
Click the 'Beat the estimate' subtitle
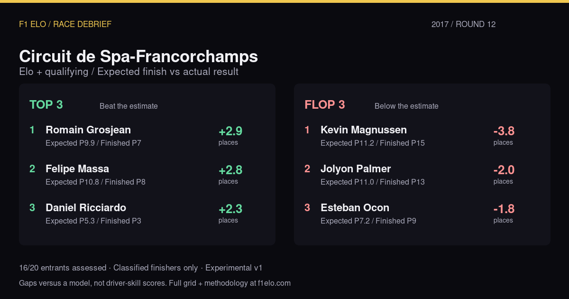(128, 106)
